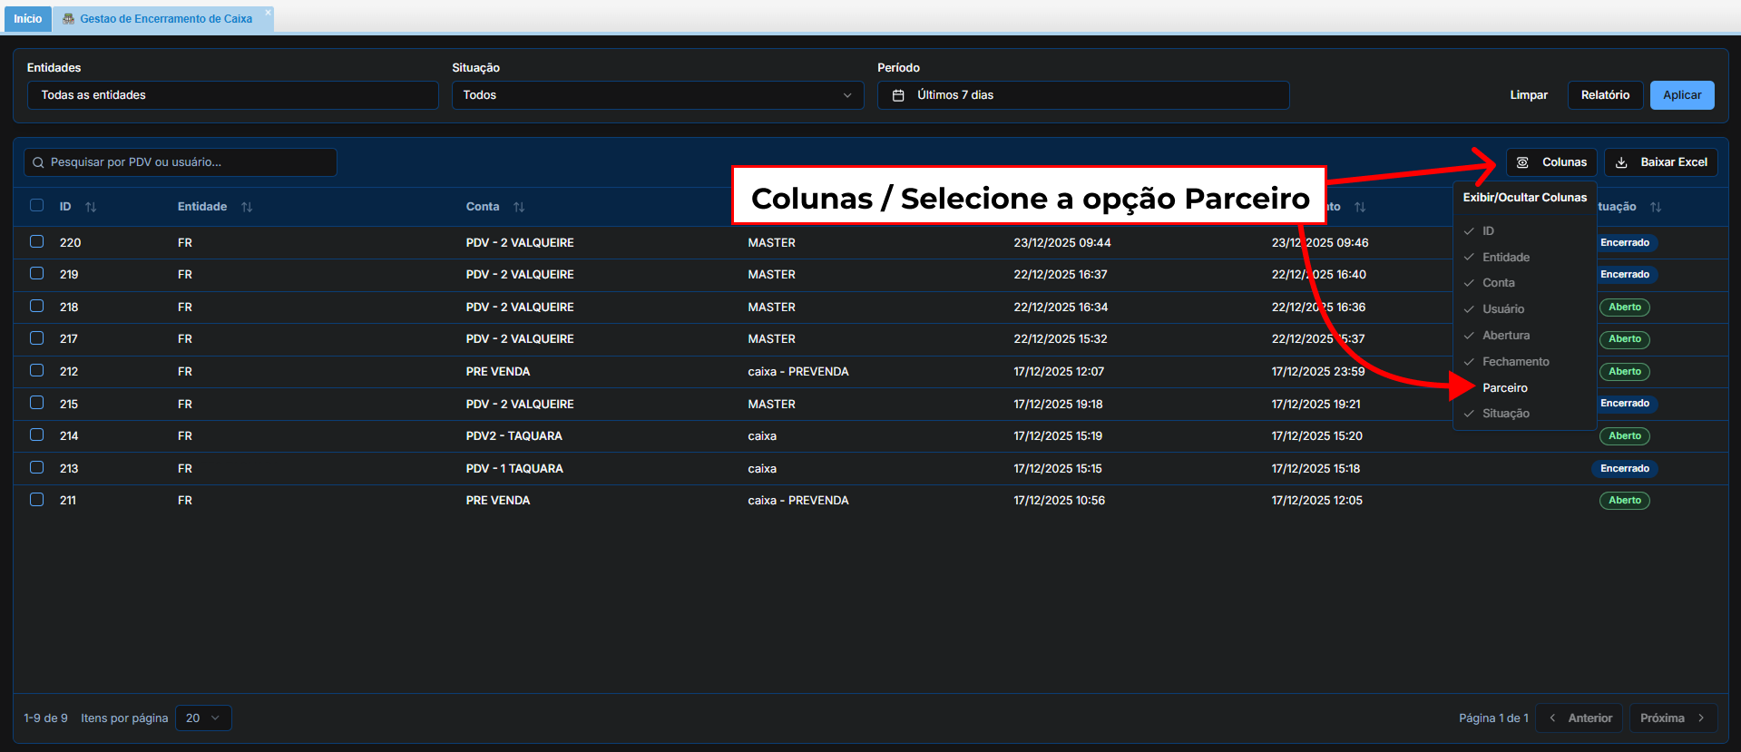Check the row checkbox for ID 220

[37, 241]
